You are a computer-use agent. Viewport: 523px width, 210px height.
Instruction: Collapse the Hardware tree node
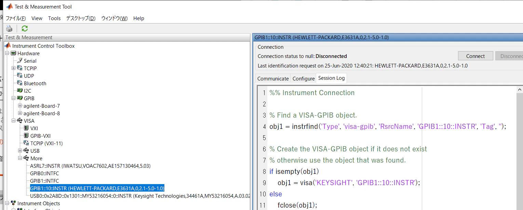pyautogui.click(x=7, y=53)
